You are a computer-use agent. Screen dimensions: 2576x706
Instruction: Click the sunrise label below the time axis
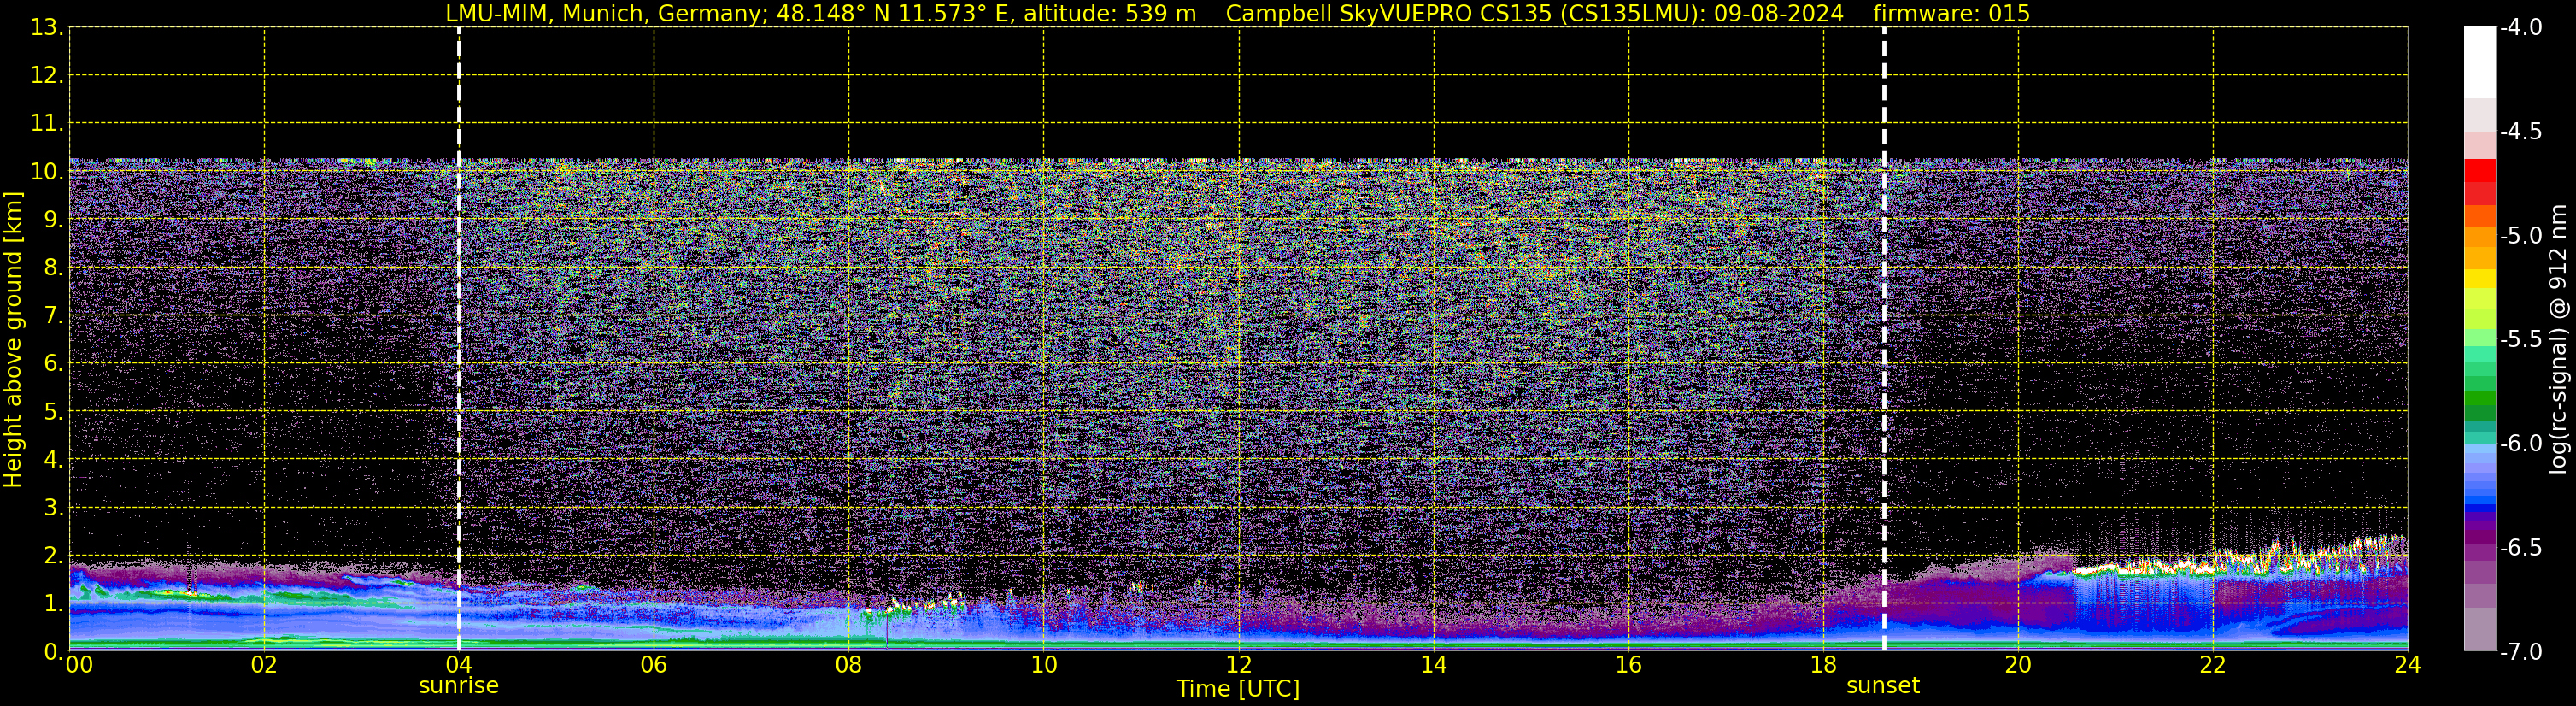click(x=458, y=685)
